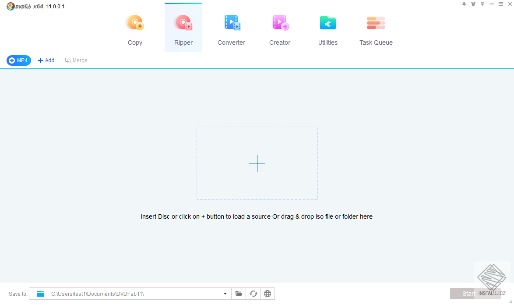
Task: Click Add to load a source
Action: [46, 60]
